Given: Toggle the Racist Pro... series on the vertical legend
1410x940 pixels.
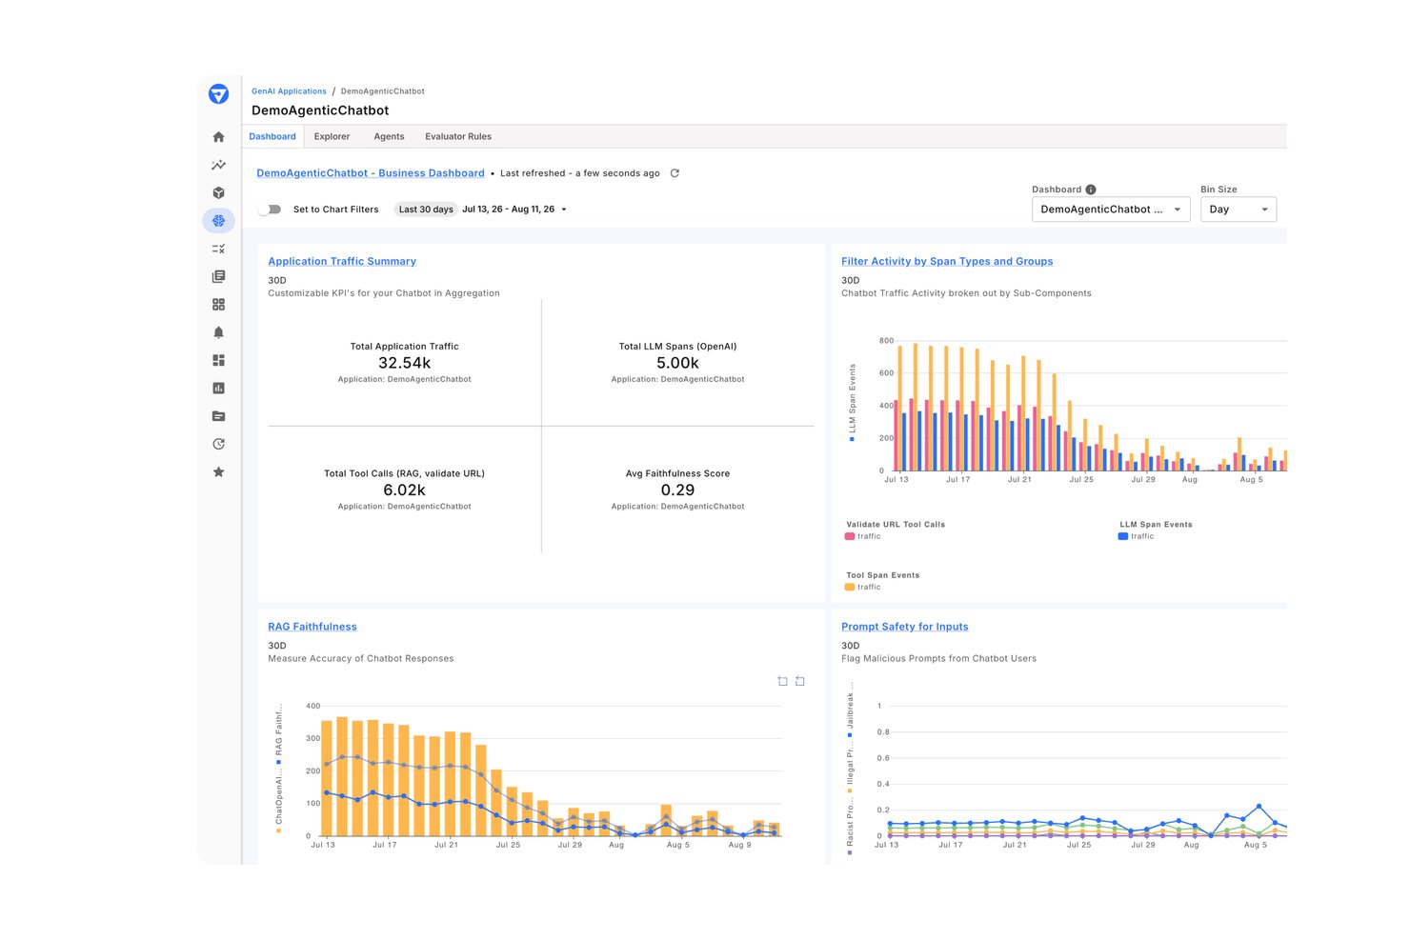Looking at the screenshot, I should (850, 828).
